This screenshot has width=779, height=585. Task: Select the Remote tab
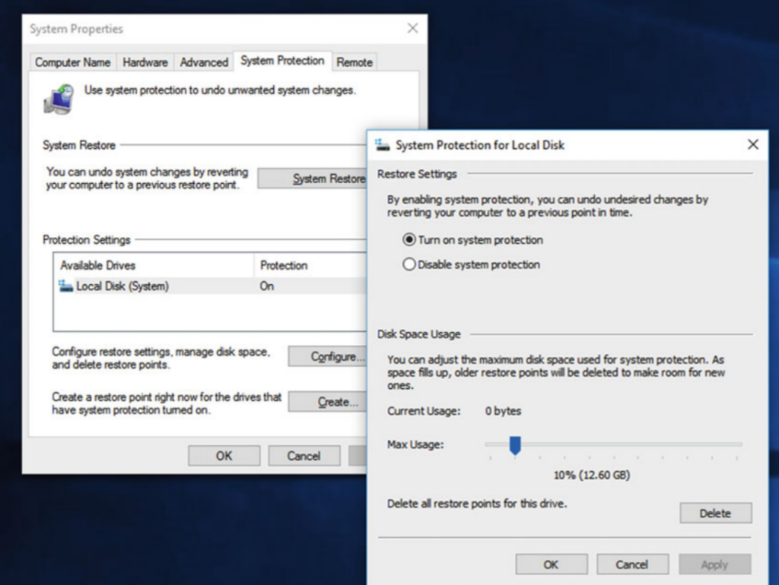tap(355, 62)
